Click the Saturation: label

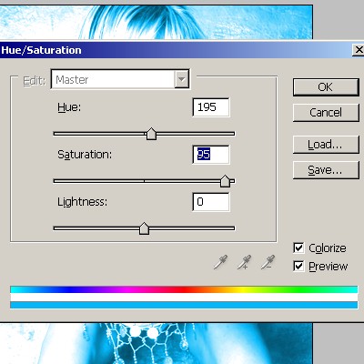tap(85, 155)
